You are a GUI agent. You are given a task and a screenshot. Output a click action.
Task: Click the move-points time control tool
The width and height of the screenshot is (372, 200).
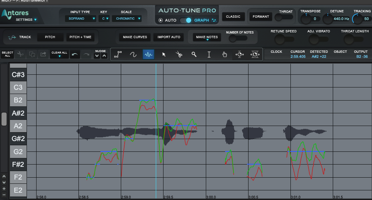(240, 54)
